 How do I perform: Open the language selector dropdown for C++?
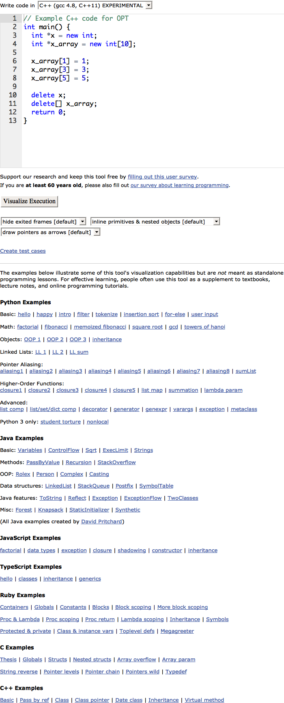click(x=95, y=5)
